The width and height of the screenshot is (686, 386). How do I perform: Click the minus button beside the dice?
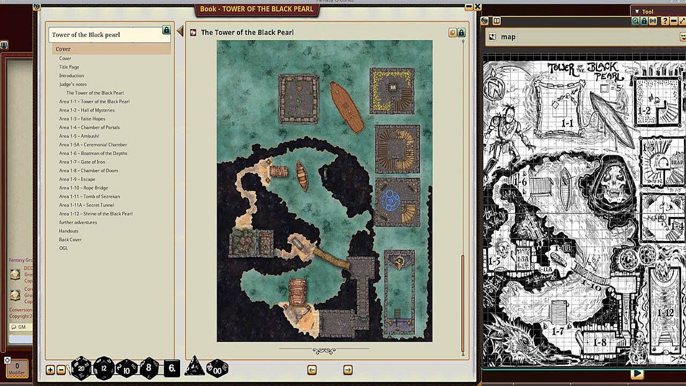[61, 370]
